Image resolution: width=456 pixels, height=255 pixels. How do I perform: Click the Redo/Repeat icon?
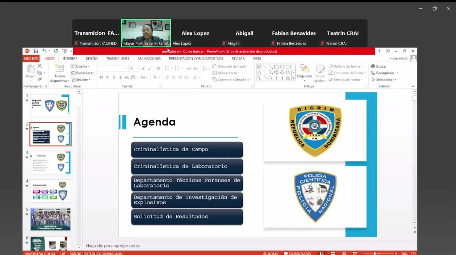56,51
